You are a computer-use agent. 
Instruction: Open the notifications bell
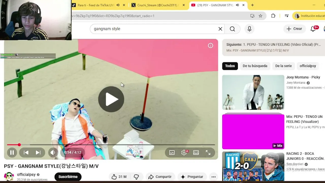click(313, 29)
